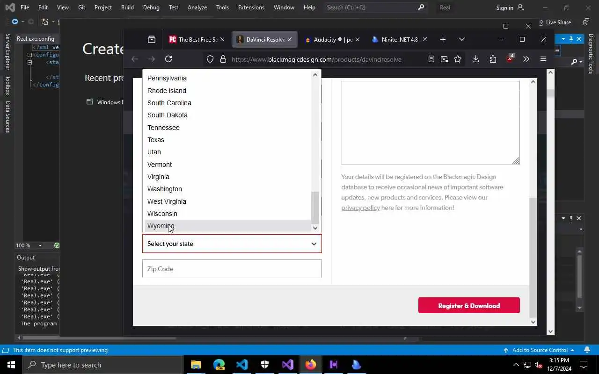599x374 pixels.
Task: Click the Zip Code input field
Action: (232, 269)
